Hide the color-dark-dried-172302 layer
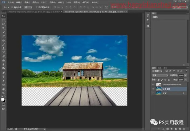This screenshot has height=131, width=190. click(x=153, y=84)
